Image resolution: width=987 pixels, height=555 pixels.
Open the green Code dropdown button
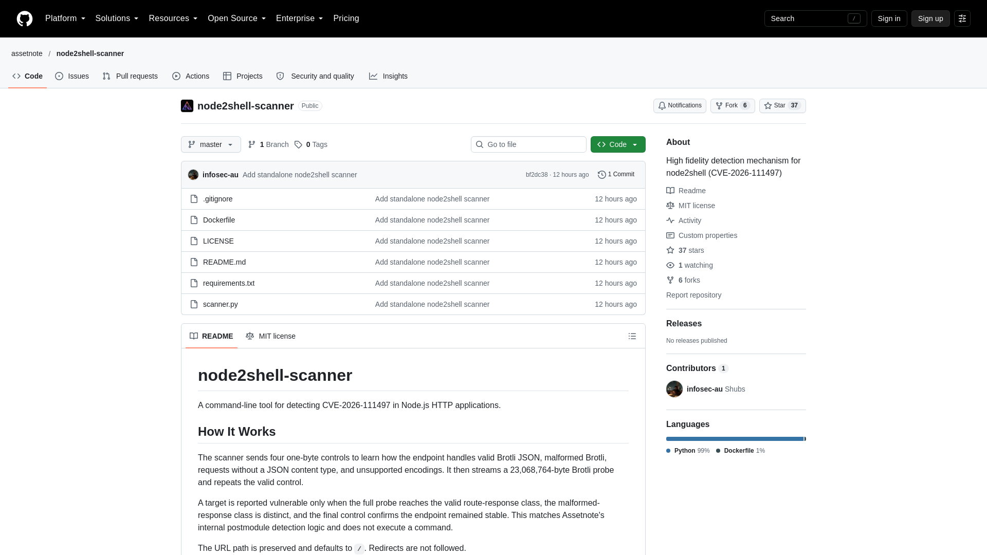click(x=618, y=144)
